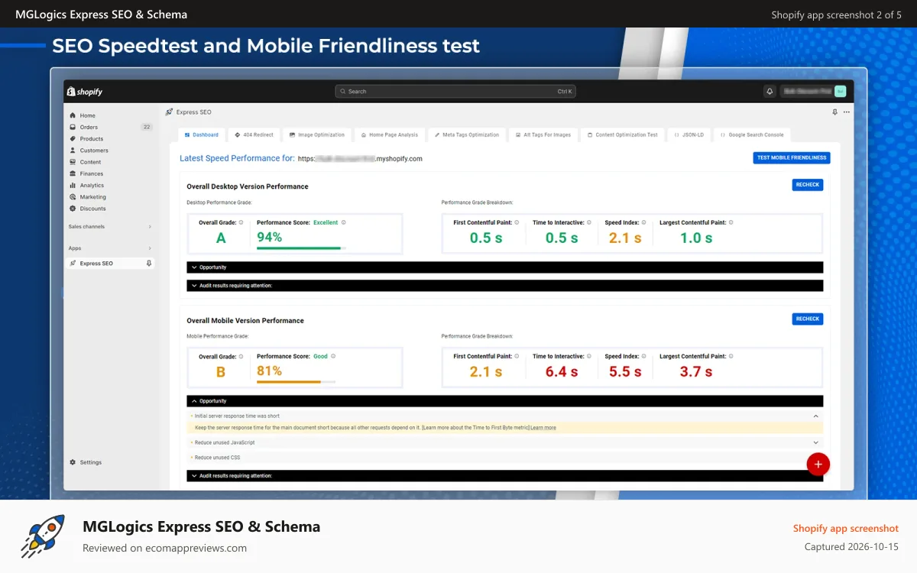This screenshot has height=573, width=917.
Task: Focus the Shopify search field
Action: pos(455,92)
